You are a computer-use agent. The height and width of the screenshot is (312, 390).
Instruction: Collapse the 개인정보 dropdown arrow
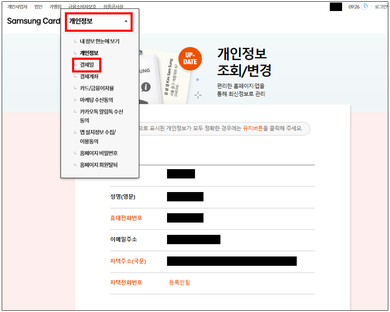(125, 21)
